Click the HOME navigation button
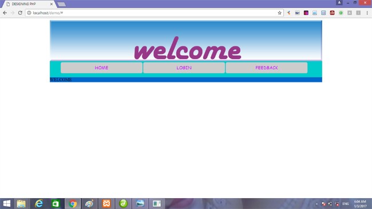The width and height of the screenshot is (372, 209). [101, 68]
